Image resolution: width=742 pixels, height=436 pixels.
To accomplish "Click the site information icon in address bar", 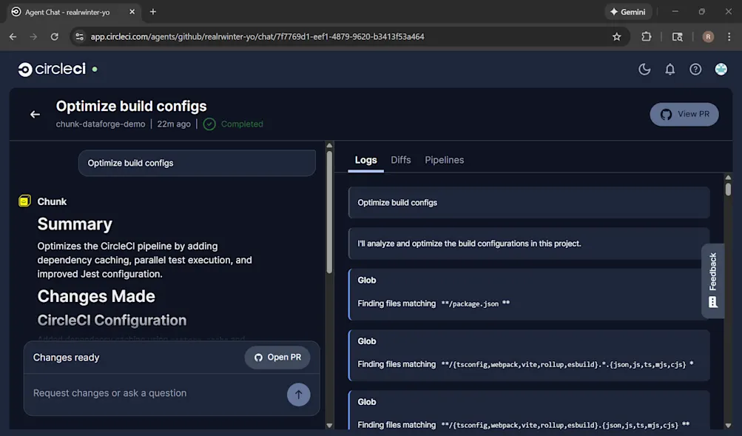I will point(79,36).
